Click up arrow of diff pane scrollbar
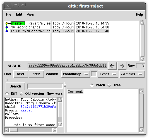Screen dimensions: 149x139 (60, 100)
